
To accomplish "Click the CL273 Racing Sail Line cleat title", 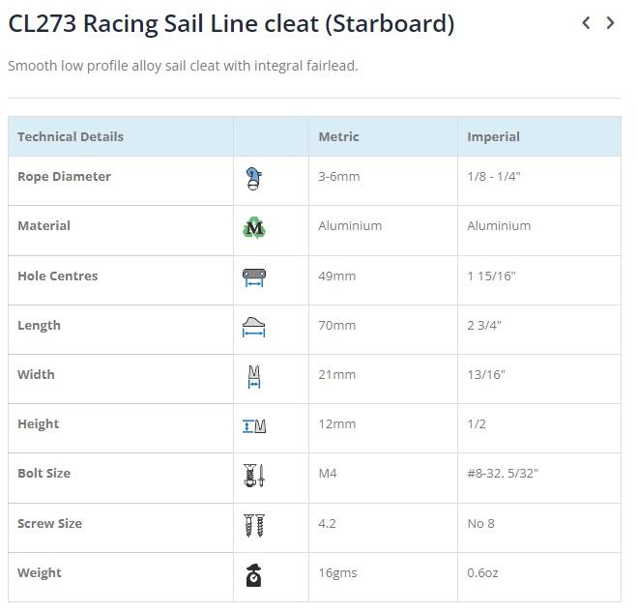I will tap(231, 23).
